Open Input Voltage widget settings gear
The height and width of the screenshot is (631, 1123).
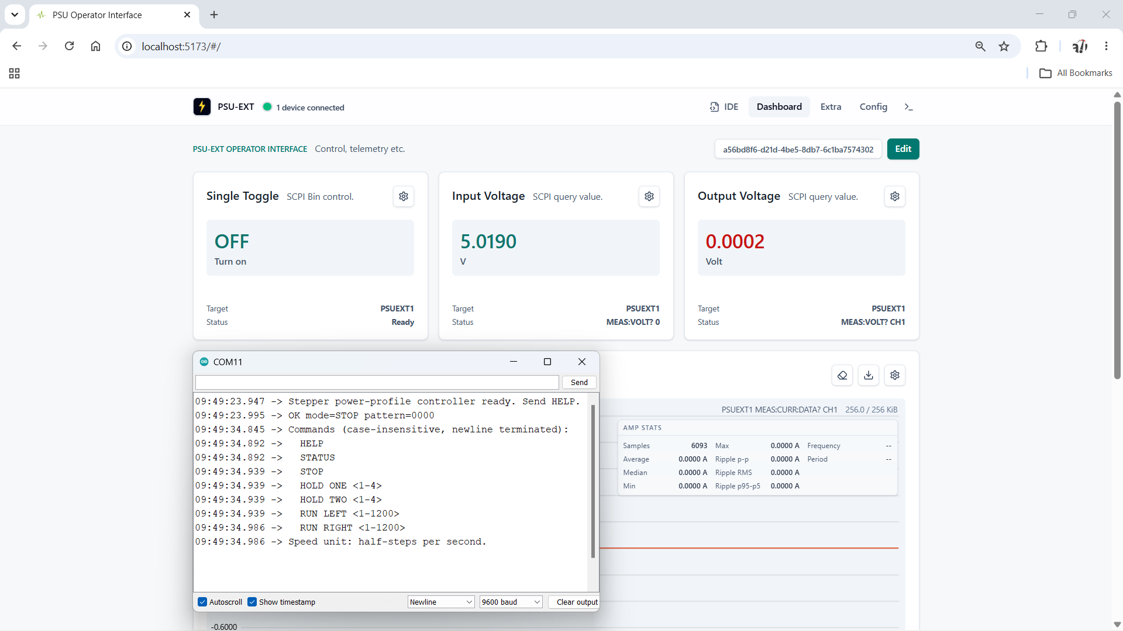click(649, 196)
